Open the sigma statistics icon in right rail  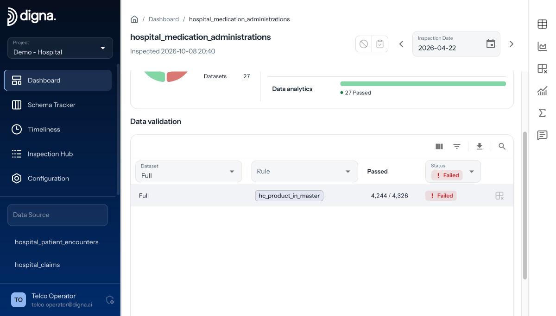(542, 113)
